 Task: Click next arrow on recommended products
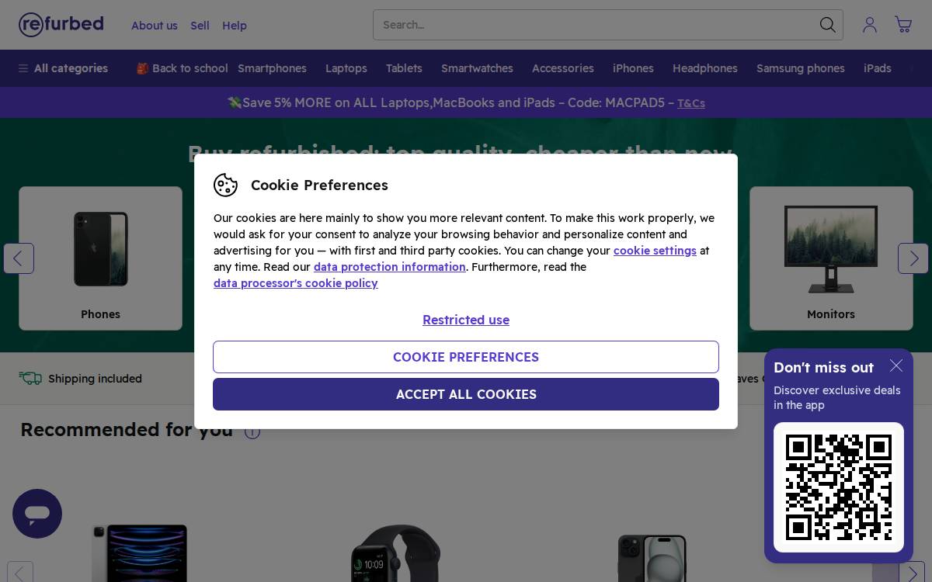[912, 574]
